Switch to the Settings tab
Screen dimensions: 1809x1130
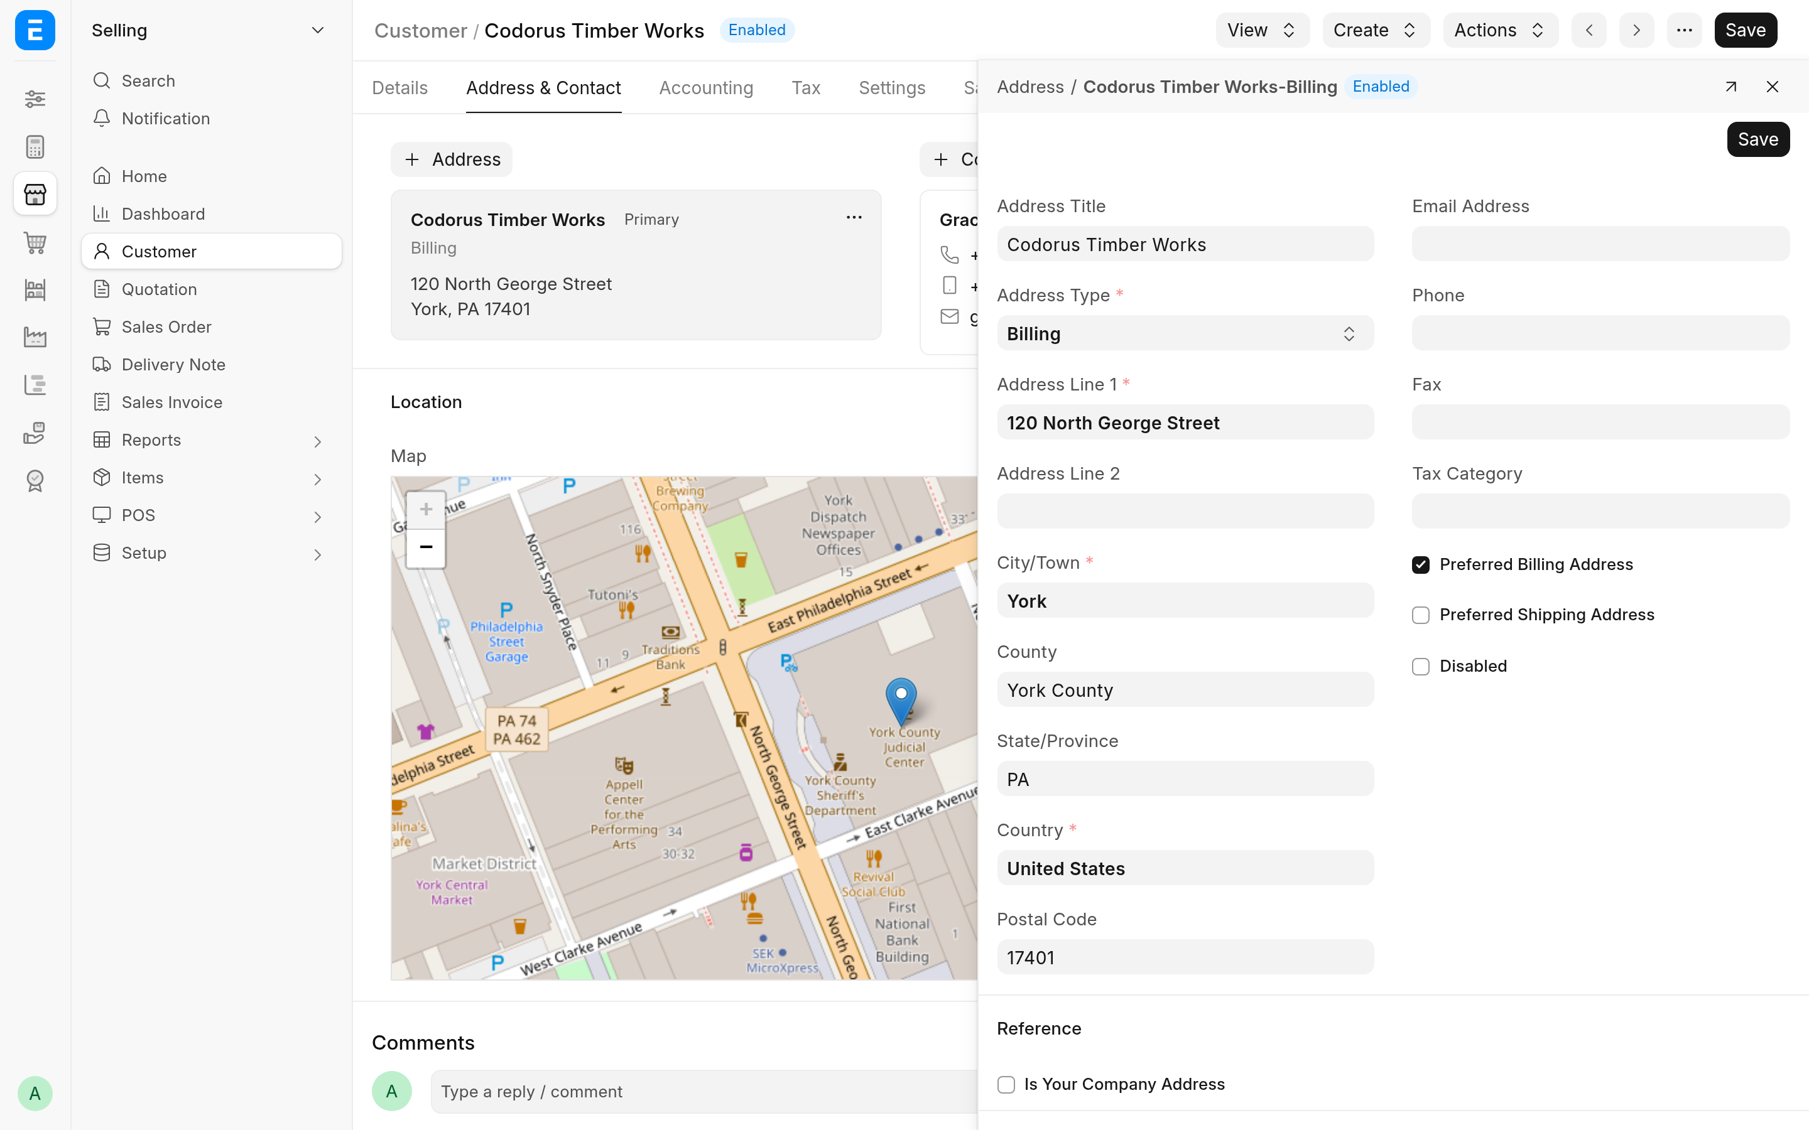point(892,88)
